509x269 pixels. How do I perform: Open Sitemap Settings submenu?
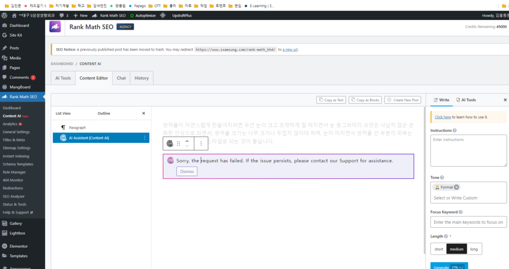point(16,148)
